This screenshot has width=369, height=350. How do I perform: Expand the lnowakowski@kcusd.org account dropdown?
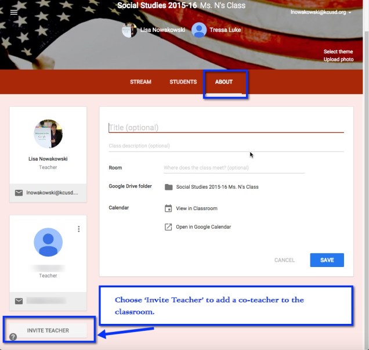click(x=321, y=12)
